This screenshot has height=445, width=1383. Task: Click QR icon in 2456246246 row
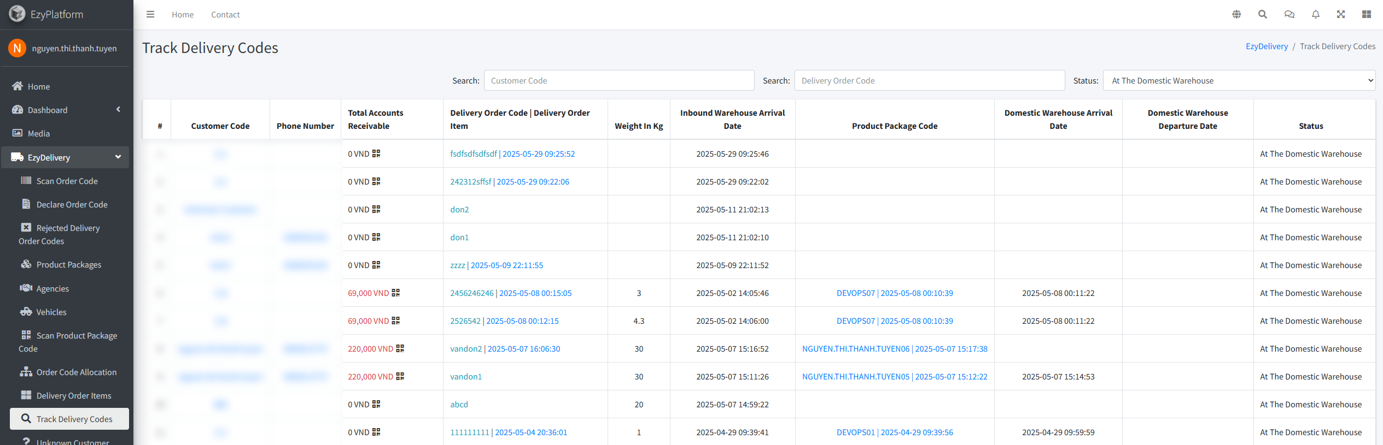(x=396, y=293)
